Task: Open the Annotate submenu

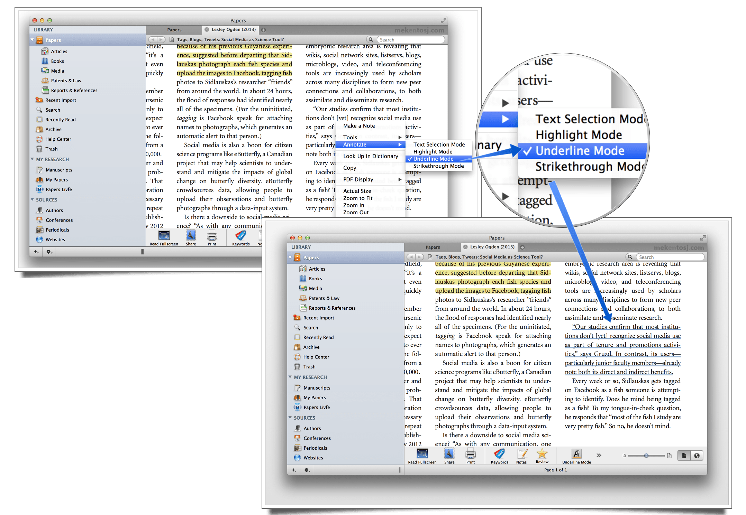Action: 370,144
